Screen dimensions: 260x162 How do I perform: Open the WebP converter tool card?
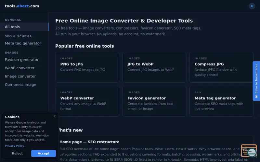coord(87,101)
